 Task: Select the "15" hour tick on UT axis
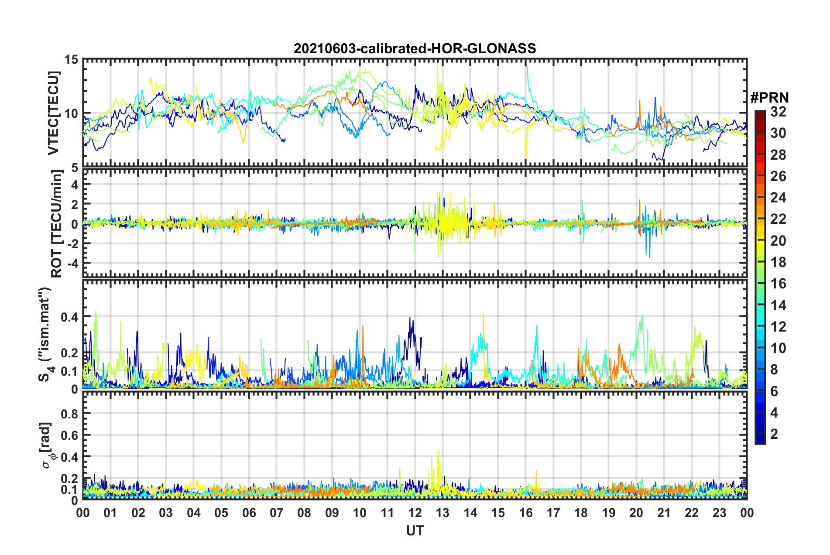498,512
